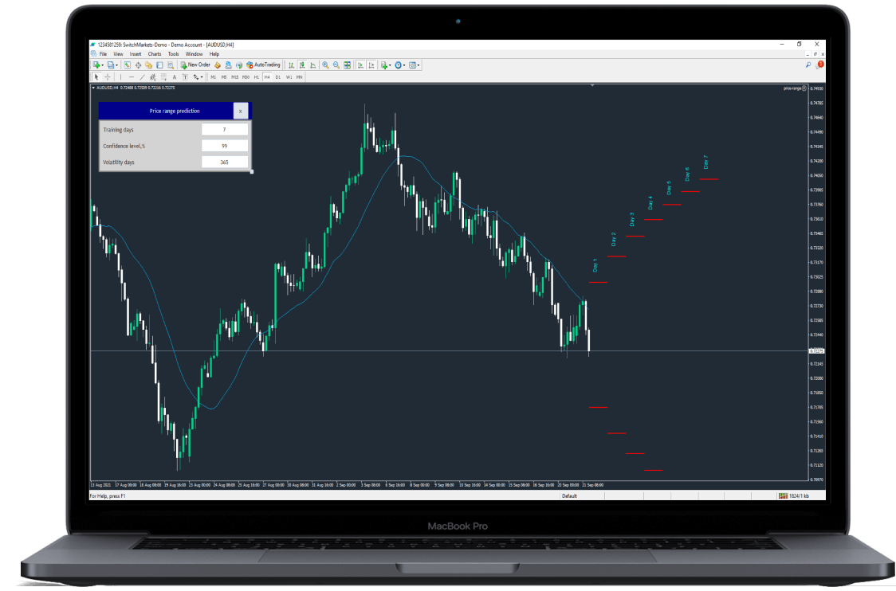Screen dimensions: 896x591
Task: Expand the Templates dropdown arrow
Action: 419,65
